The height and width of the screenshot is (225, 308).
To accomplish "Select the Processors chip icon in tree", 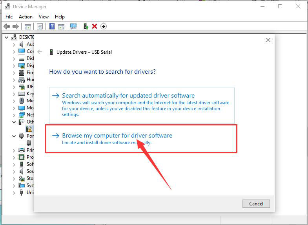I will pos(22,157).
